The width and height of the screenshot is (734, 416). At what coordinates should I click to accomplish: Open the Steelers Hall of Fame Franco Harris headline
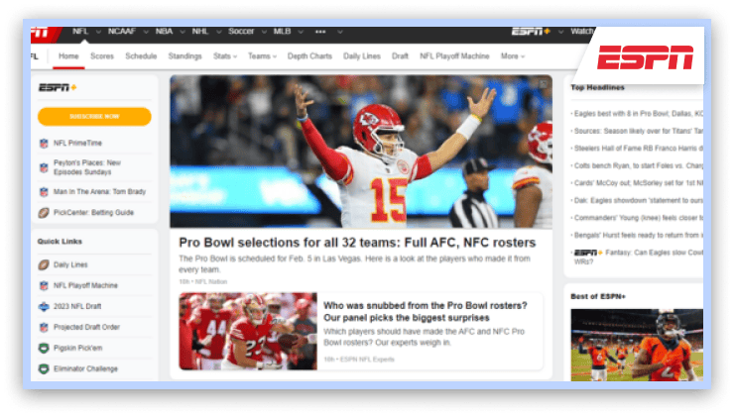[637, 149]
